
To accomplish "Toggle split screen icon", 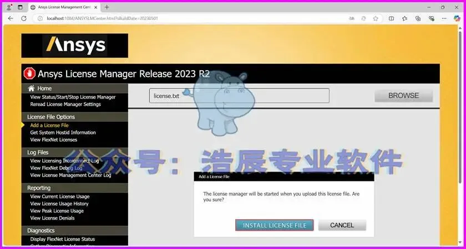I will pos(392,18).
